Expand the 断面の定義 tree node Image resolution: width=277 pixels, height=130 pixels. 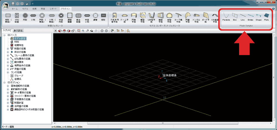(8, 48)
